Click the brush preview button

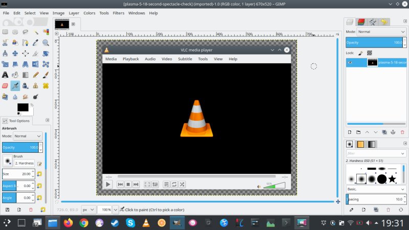click(x=7, y=161)
